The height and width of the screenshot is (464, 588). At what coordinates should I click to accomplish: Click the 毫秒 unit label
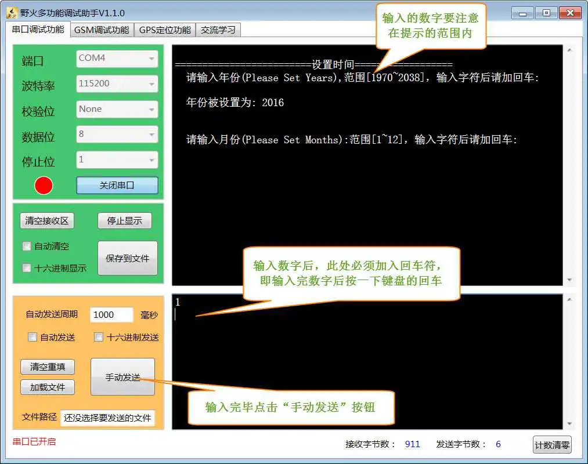(x=149, y=315)
